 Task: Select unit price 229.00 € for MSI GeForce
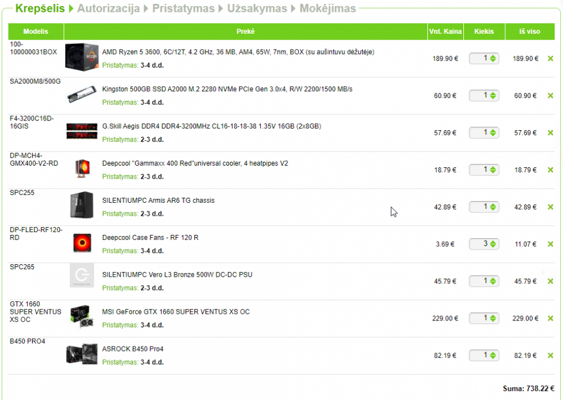point(445,318)
